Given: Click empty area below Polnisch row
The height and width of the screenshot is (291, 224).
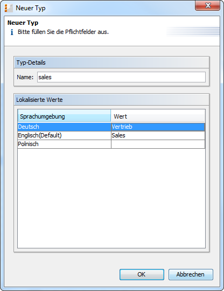Looking at the screenshot, I should (x=111, y=198).
